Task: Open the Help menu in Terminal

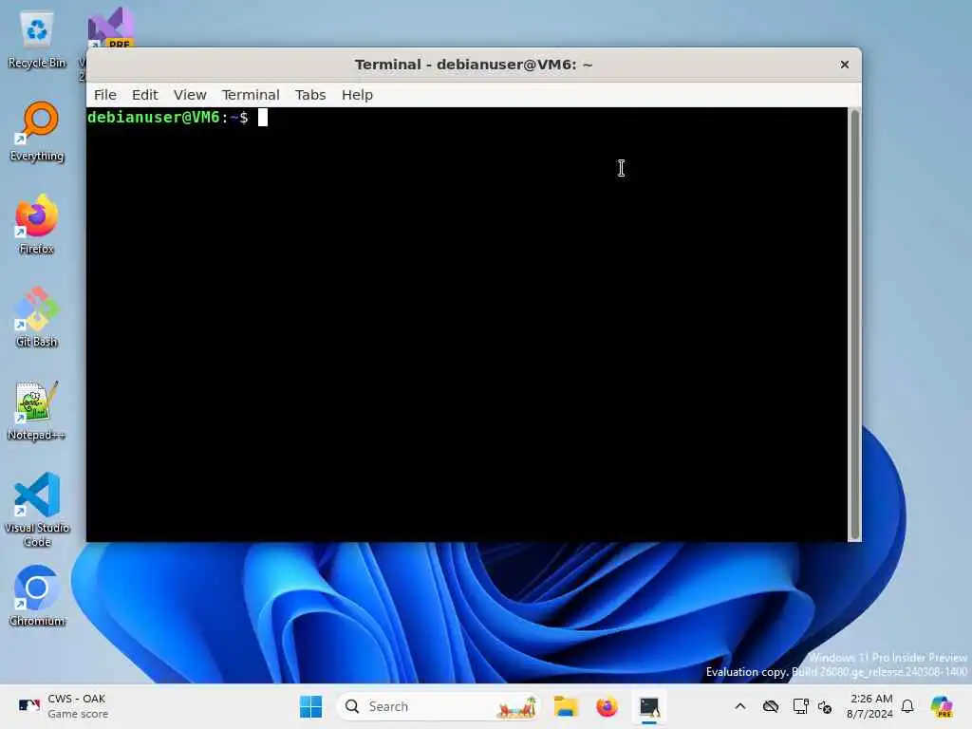Action: point(357,95)
